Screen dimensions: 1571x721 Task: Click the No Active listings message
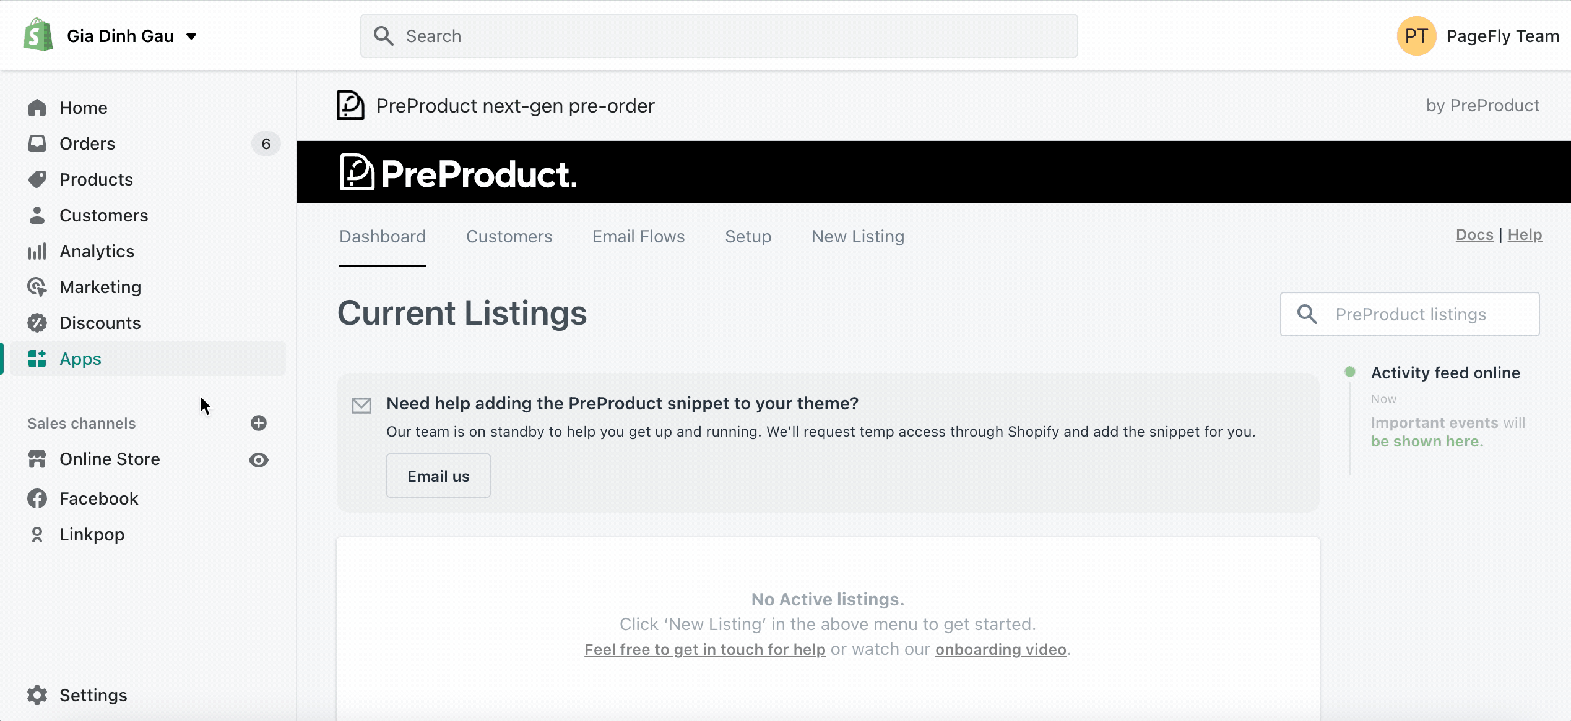828,599
